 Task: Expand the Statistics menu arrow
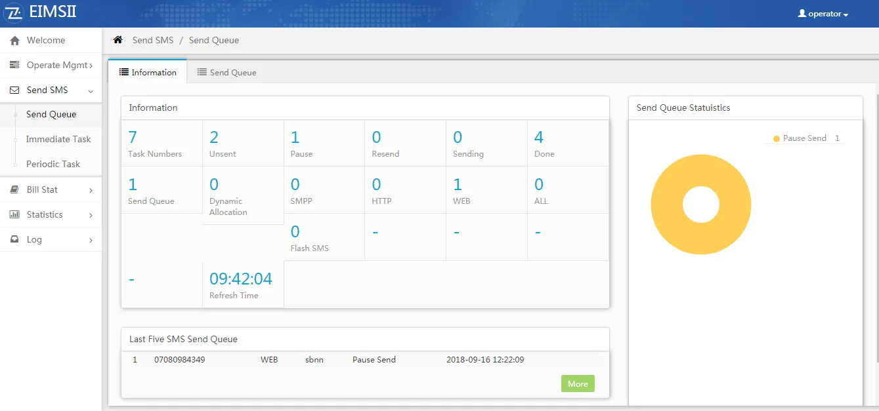click(91, 215)
